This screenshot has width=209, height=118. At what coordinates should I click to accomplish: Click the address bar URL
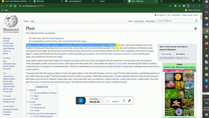click(33, 6)
